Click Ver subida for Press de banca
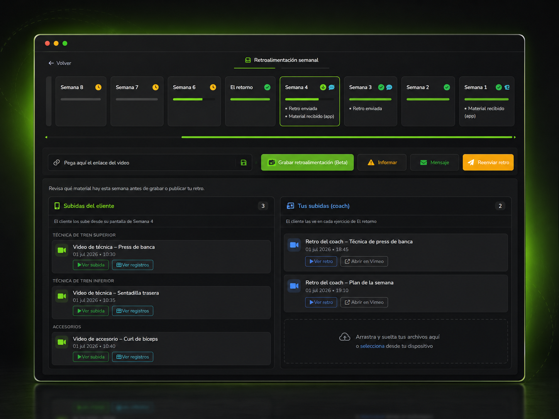 coord(91,265)
